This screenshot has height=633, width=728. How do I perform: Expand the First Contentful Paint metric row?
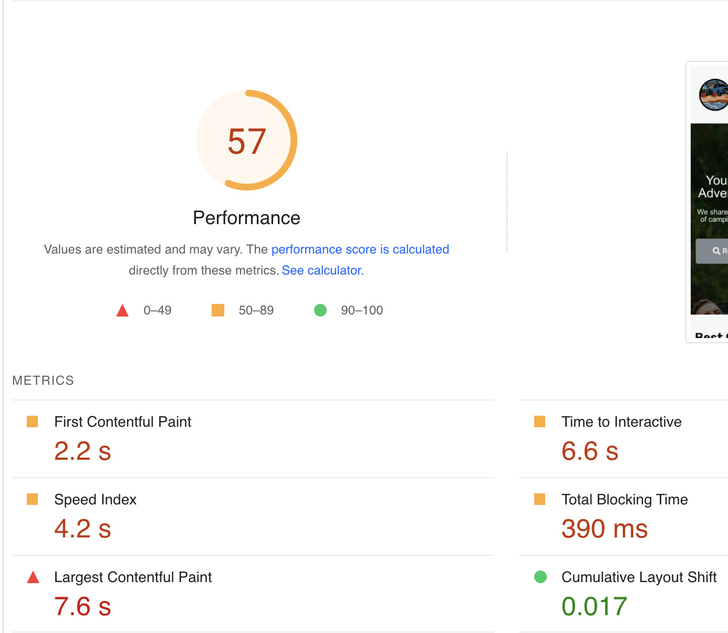click(122, 421)
